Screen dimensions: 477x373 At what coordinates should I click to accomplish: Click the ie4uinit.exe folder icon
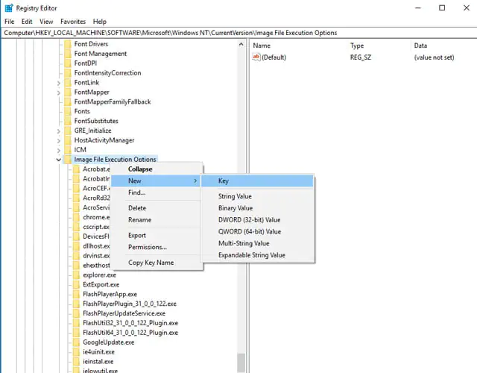(x=76, y=351)
